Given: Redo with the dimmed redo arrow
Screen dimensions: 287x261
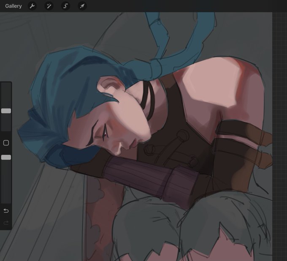Looking at the screenshot, I should tap(6, 223).
